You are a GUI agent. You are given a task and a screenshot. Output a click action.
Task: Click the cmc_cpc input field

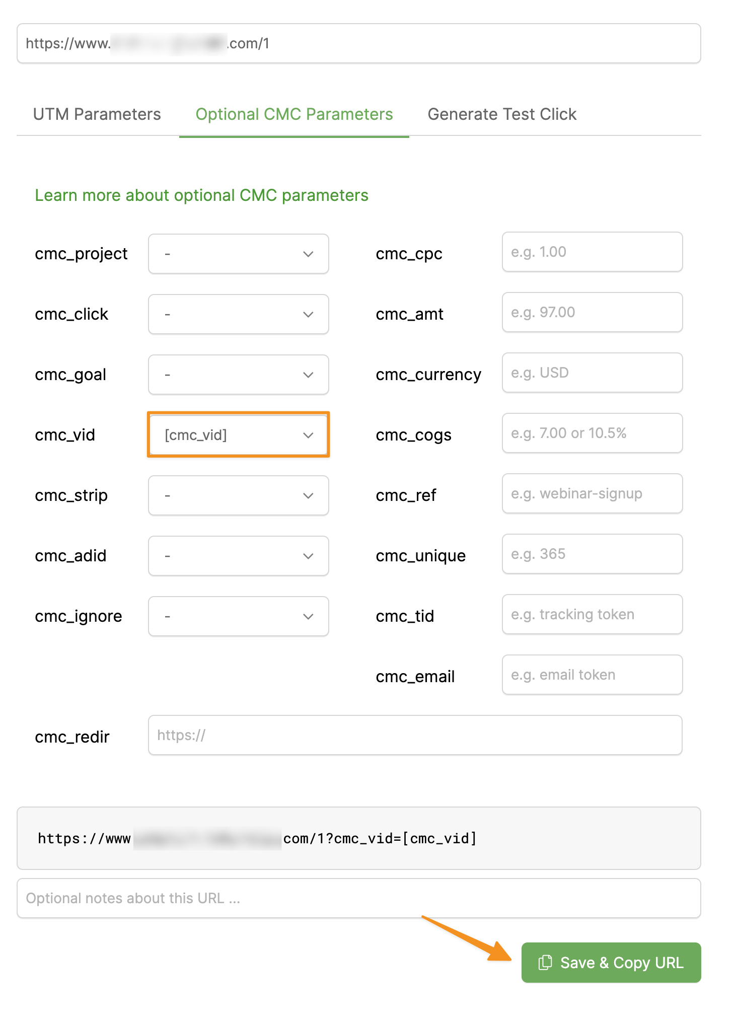(x=592, y=252)
